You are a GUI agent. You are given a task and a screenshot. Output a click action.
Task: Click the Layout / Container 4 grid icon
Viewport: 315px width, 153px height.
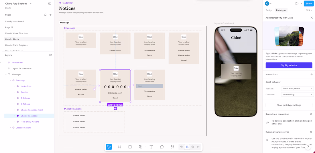point(9,69)
